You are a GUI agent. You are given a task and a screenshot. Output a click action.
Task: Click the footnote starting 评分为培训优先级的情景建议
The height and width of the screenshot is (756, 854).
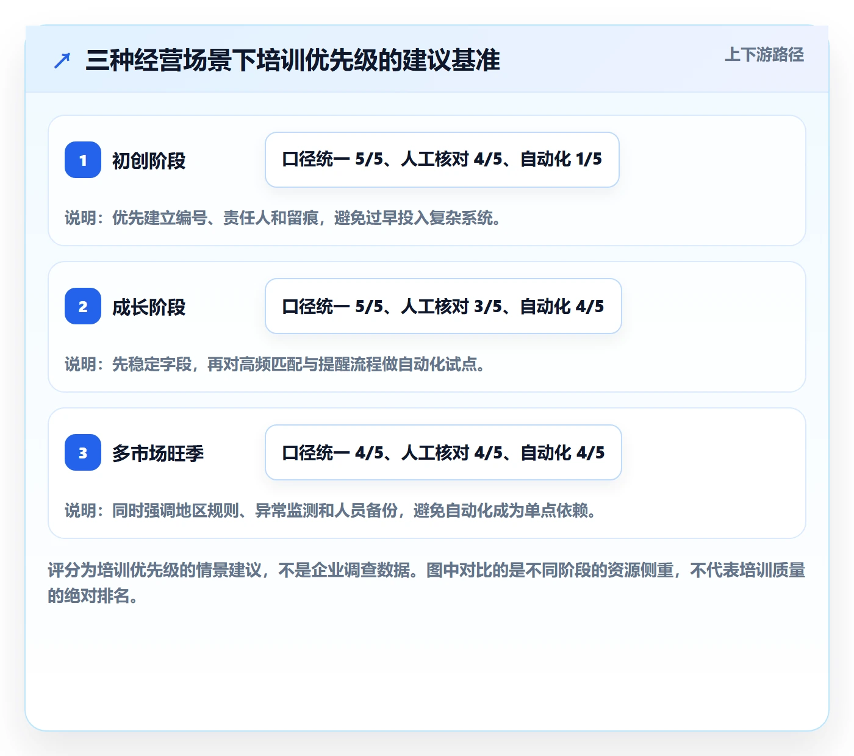[426, 583]
